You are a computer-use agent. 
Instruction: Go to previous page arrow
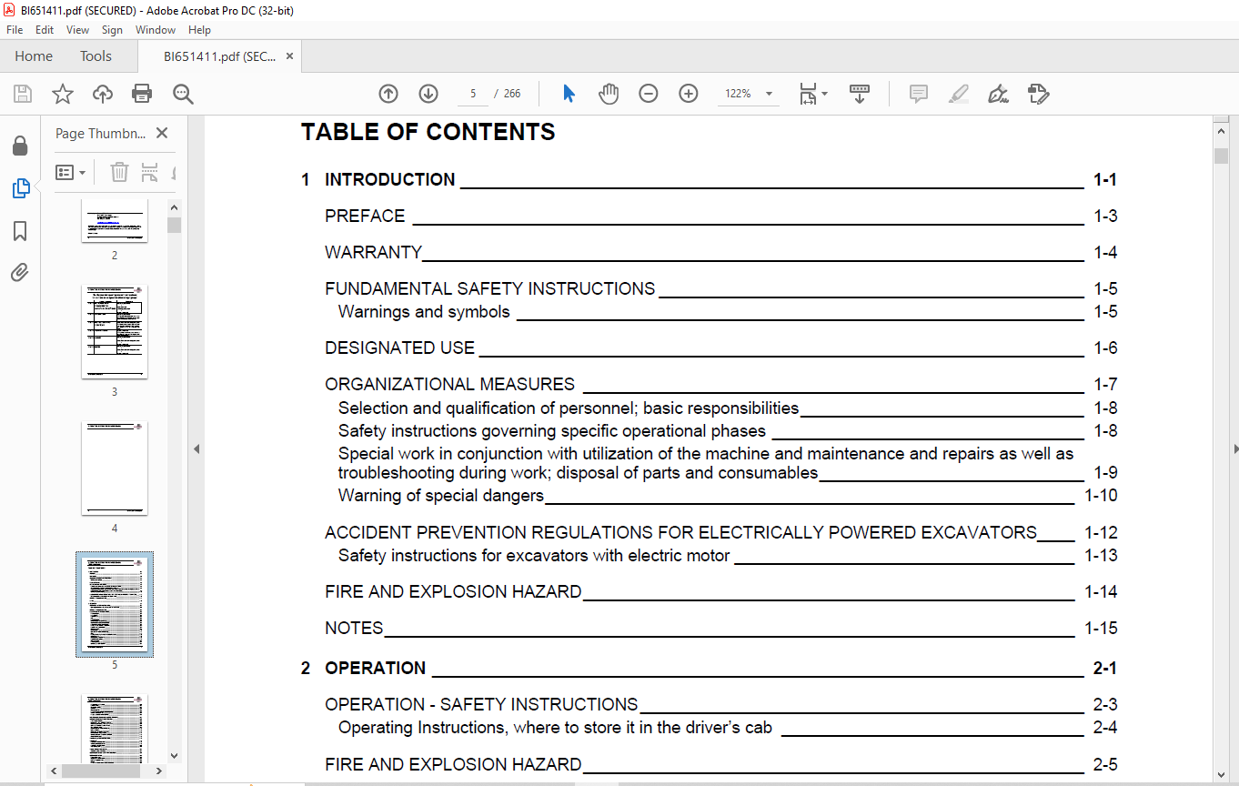click(x=388, y=94)
